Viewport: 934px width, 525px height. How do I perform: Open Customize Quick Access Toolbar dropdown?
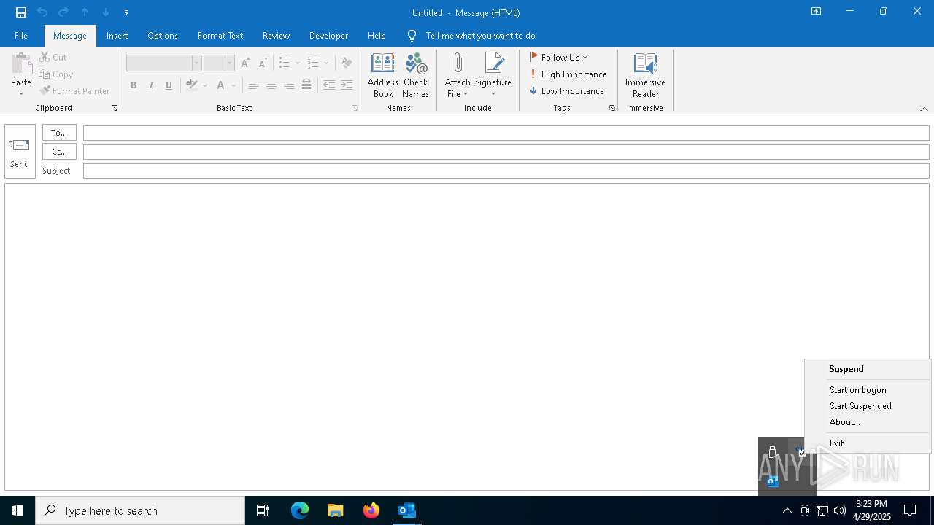[126, 12]
